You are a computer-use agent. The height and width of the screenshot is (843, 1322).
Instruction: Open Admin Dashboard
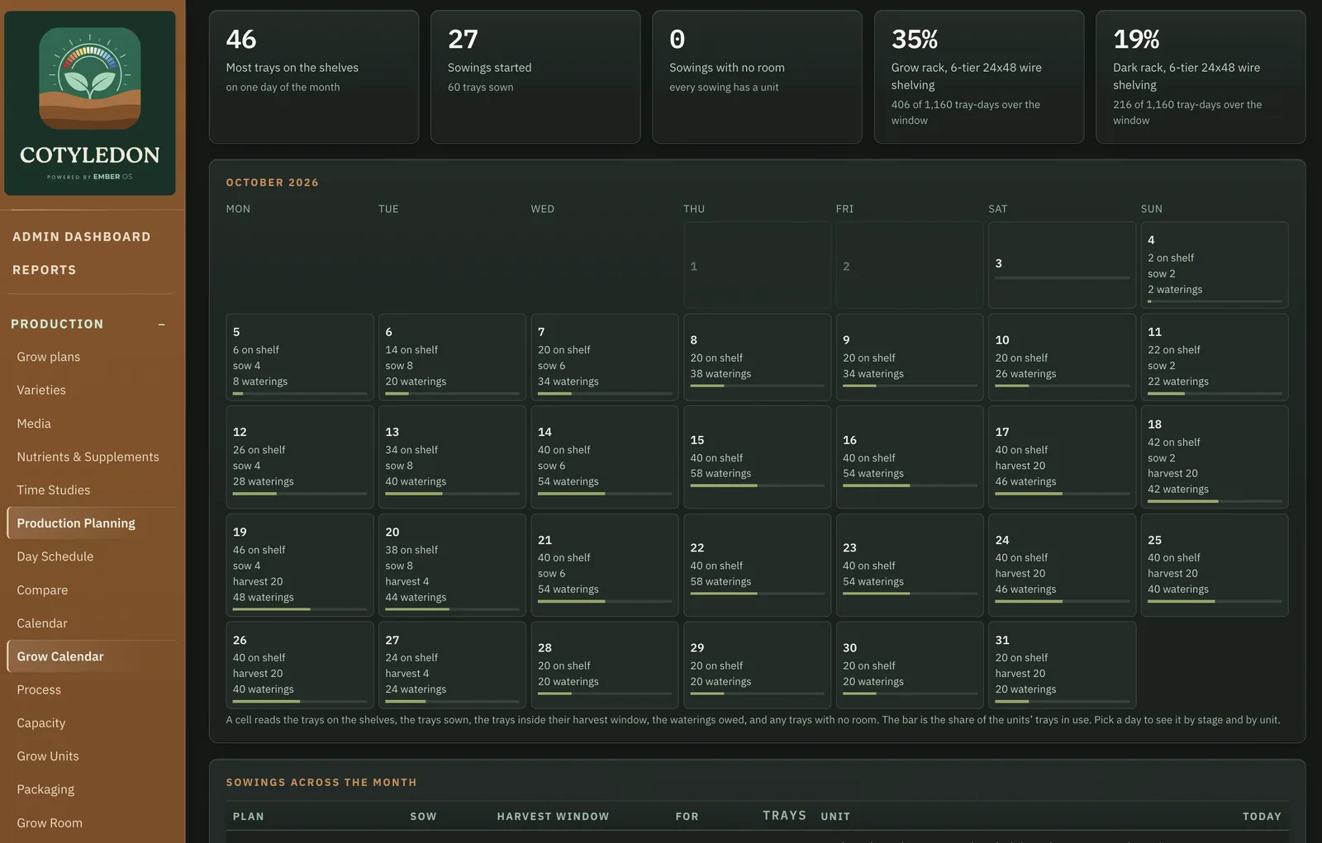coord(82,237)
